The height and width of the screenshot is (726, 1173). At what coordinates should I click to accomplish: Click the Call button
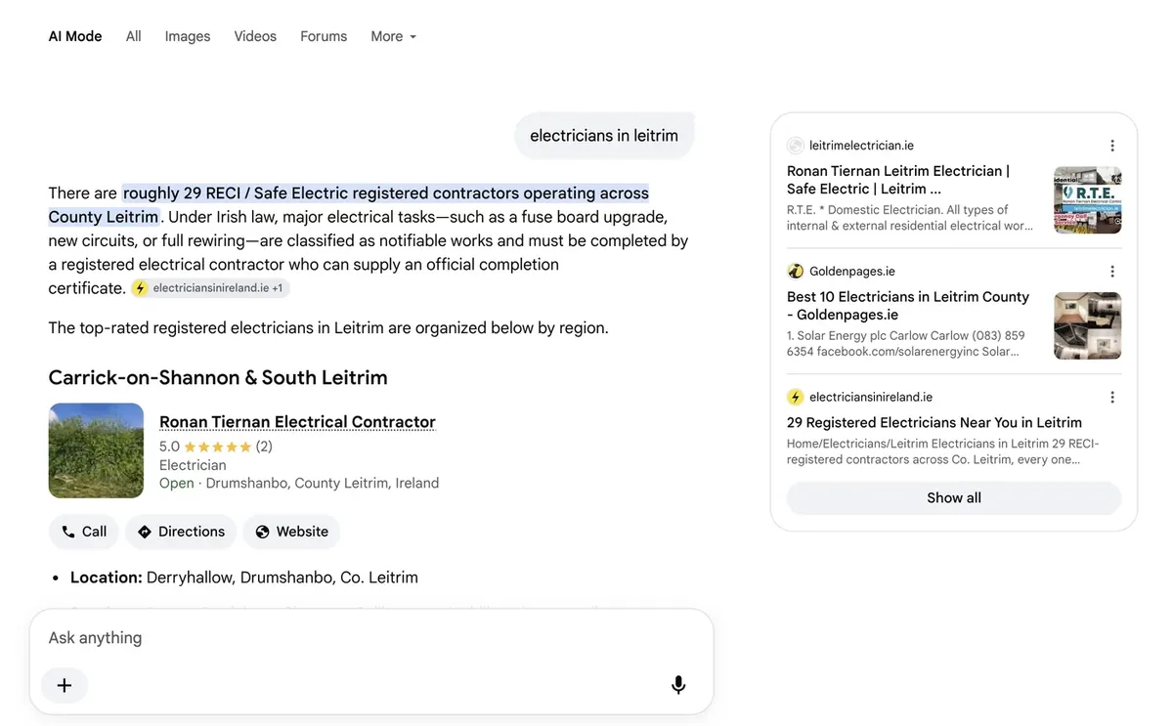tap(84, 532)
